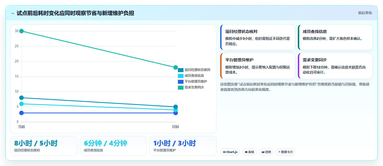383x166 pixels.
Task: Click the 10 y-axis tick label
Action: [x=17, y=92]
